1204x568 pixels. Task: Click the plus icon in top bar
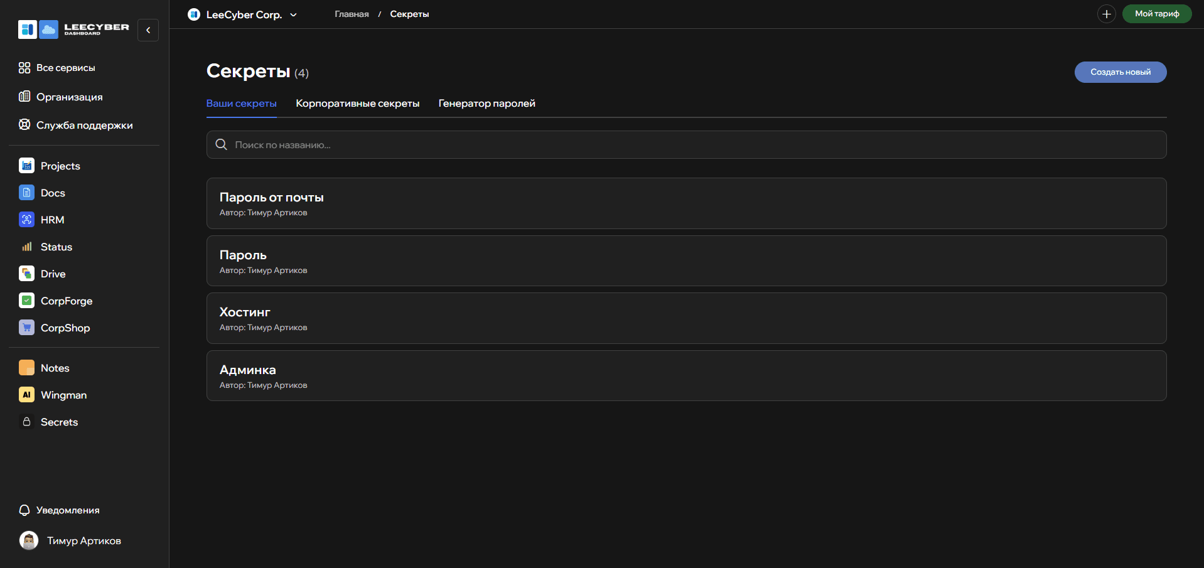[1106, 14]
